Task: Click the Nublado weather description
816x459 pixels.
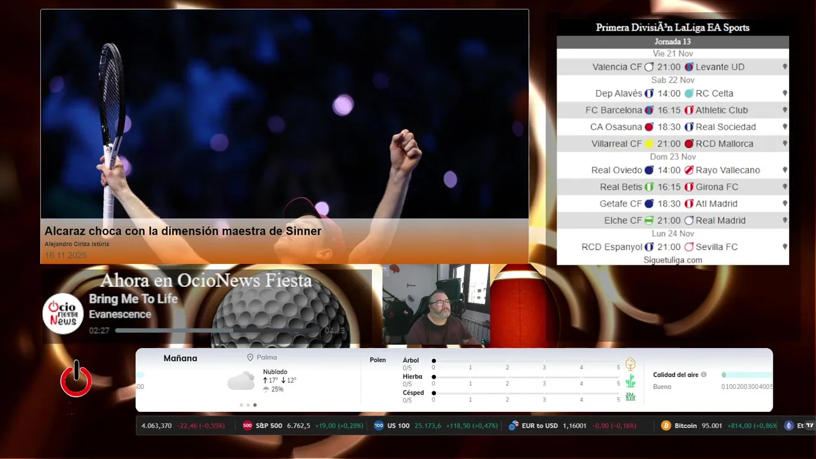Action: pos(275,372)
